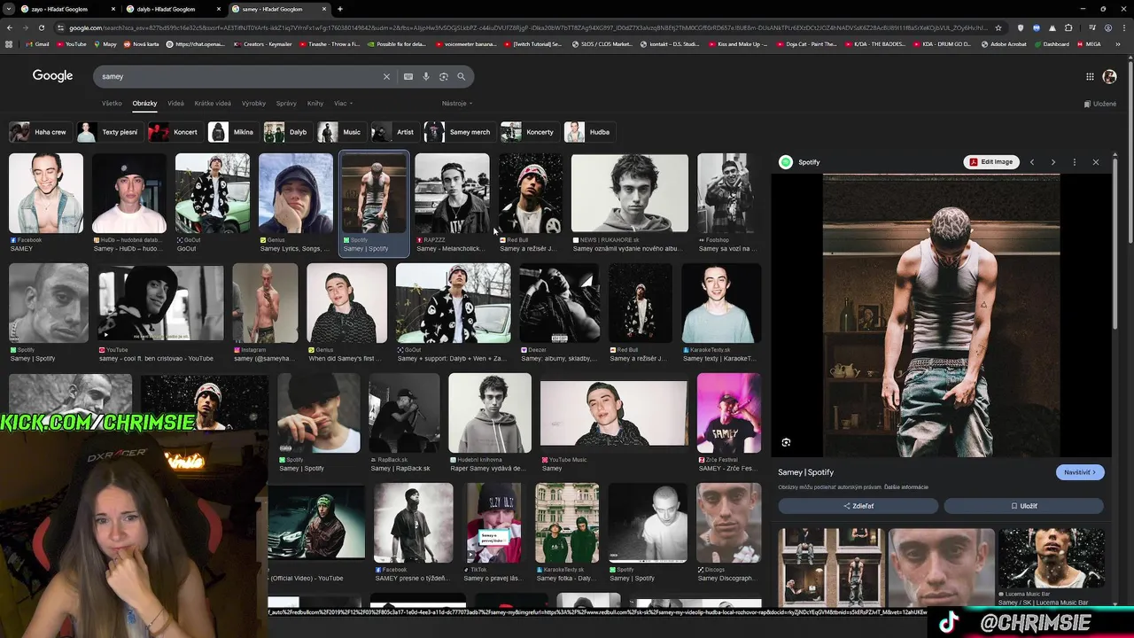Open the Google account profile avatar

coord(1109,77)
